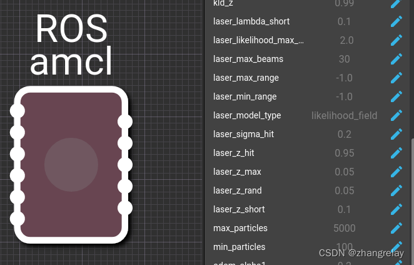Edit max_particles with its pencil icon
The image size is (414, 265).
tap(396, 228)
